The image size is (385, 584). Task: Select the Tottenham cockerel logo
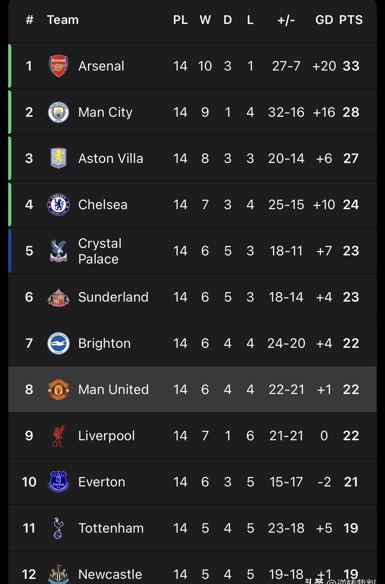coord(59,528)
